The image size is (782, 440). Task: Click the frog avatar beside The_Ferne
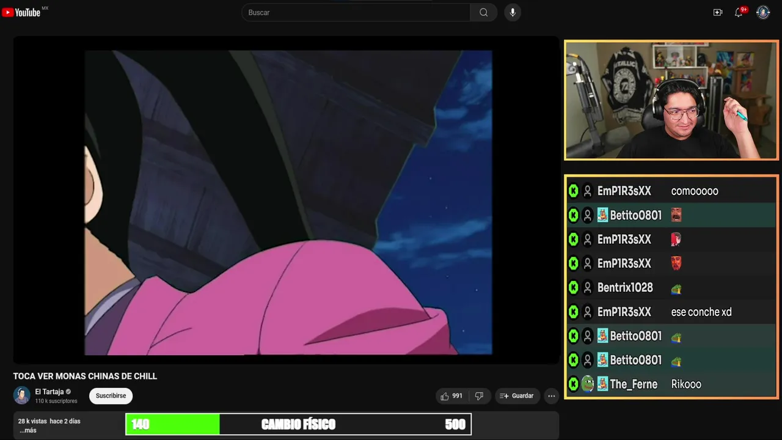588,384
